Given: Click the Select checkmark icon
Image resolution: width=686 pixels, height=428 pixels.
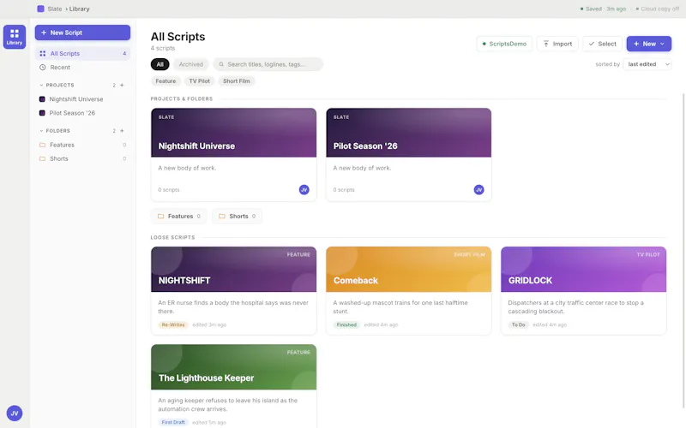Looking at the screenshot, I should (x=592, y=44).
